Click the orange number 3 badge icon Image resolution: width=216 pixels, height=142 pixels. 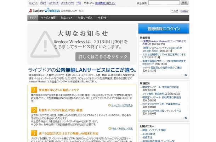tap(34, 133)
